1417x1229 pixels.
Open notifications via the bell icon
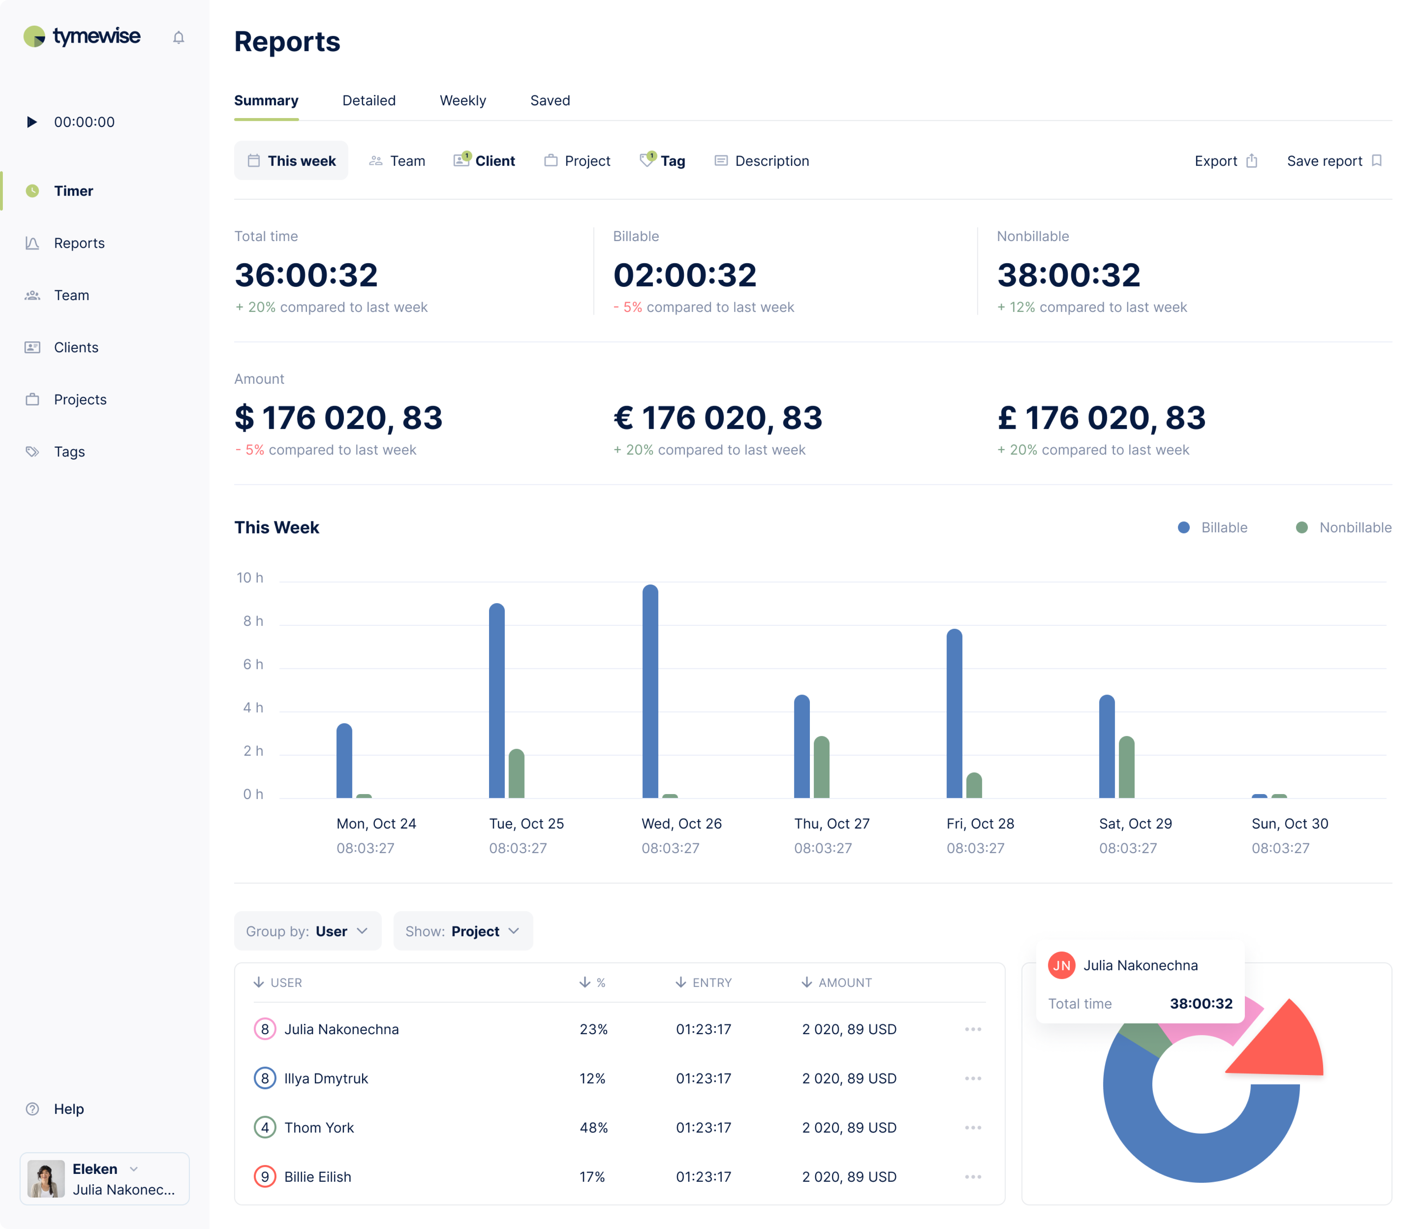pos(178,37)
